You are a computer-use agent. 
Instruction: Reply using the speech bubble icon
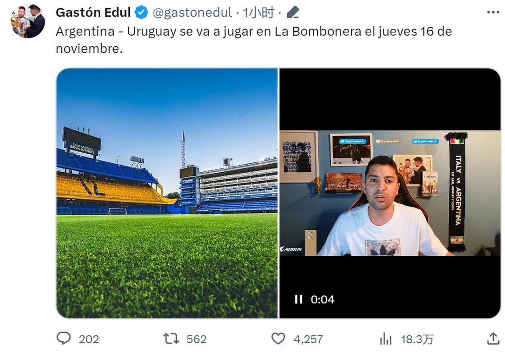coord(64,339)
